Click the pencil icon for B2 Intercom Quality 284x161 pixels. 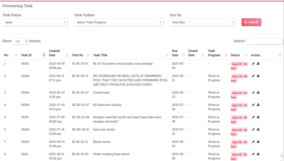(253, 105)
